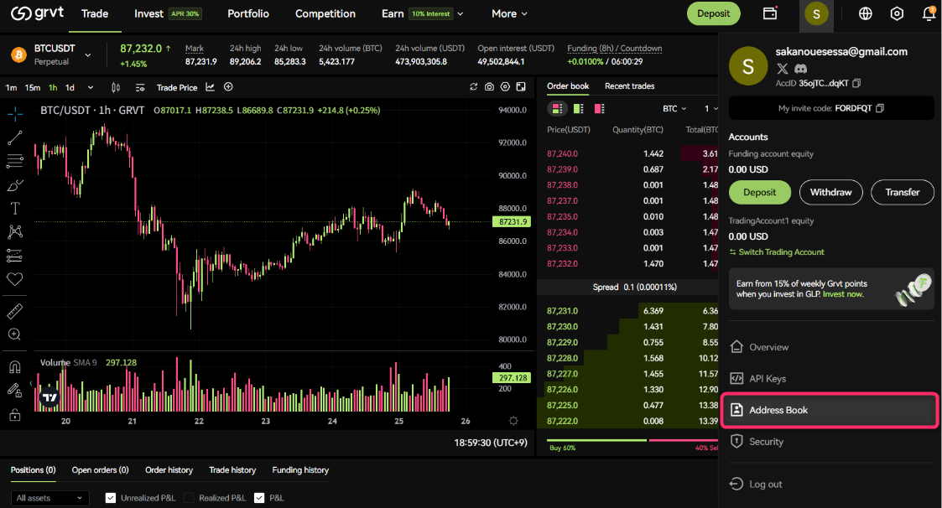942x508 pixels.
Task: Switch to the Recent trades tab
Action: pyautogui.click(x=629, y=86)
